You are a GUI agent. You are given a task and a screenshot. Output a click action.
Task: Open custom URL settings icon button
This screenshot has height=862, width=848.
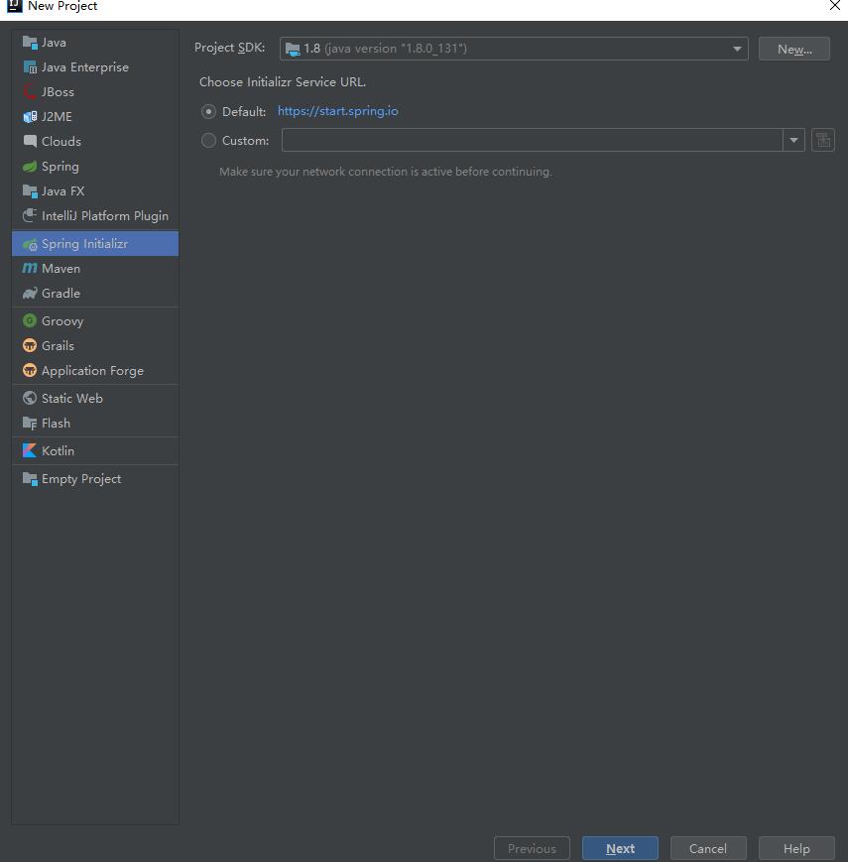pos(822,140)
